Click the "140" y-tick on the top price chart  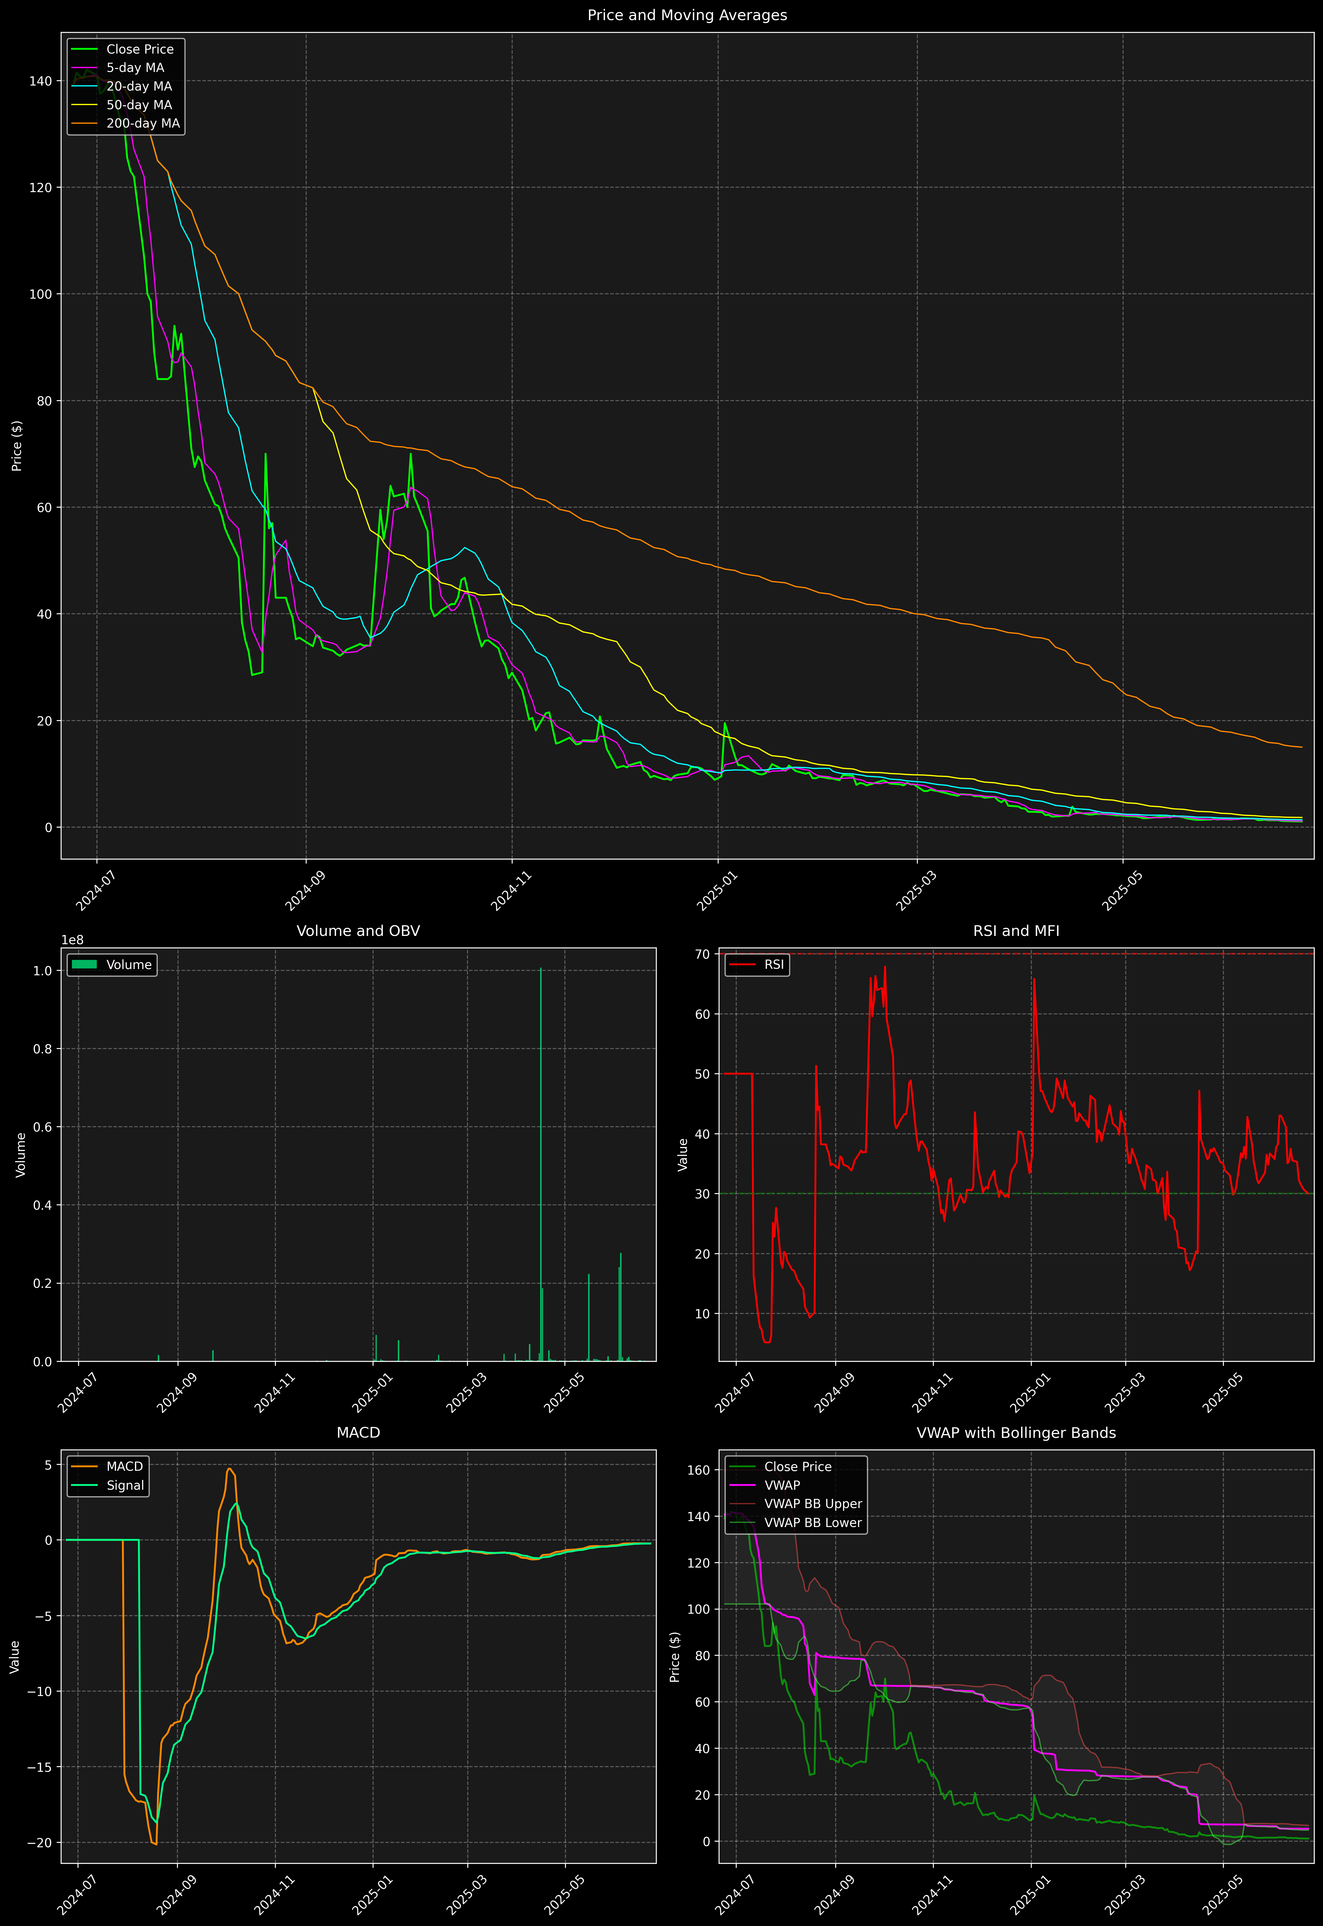coord(41,81)
